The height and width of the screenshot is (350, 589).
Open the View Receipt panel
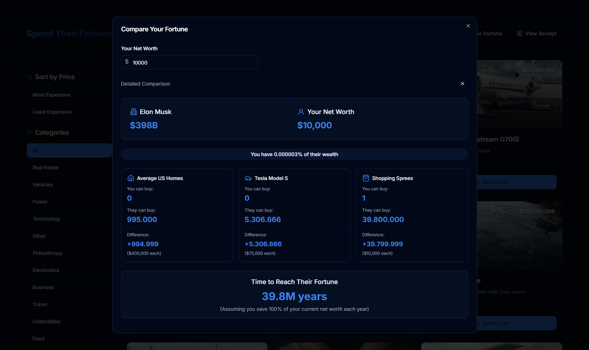click(536, 33)
